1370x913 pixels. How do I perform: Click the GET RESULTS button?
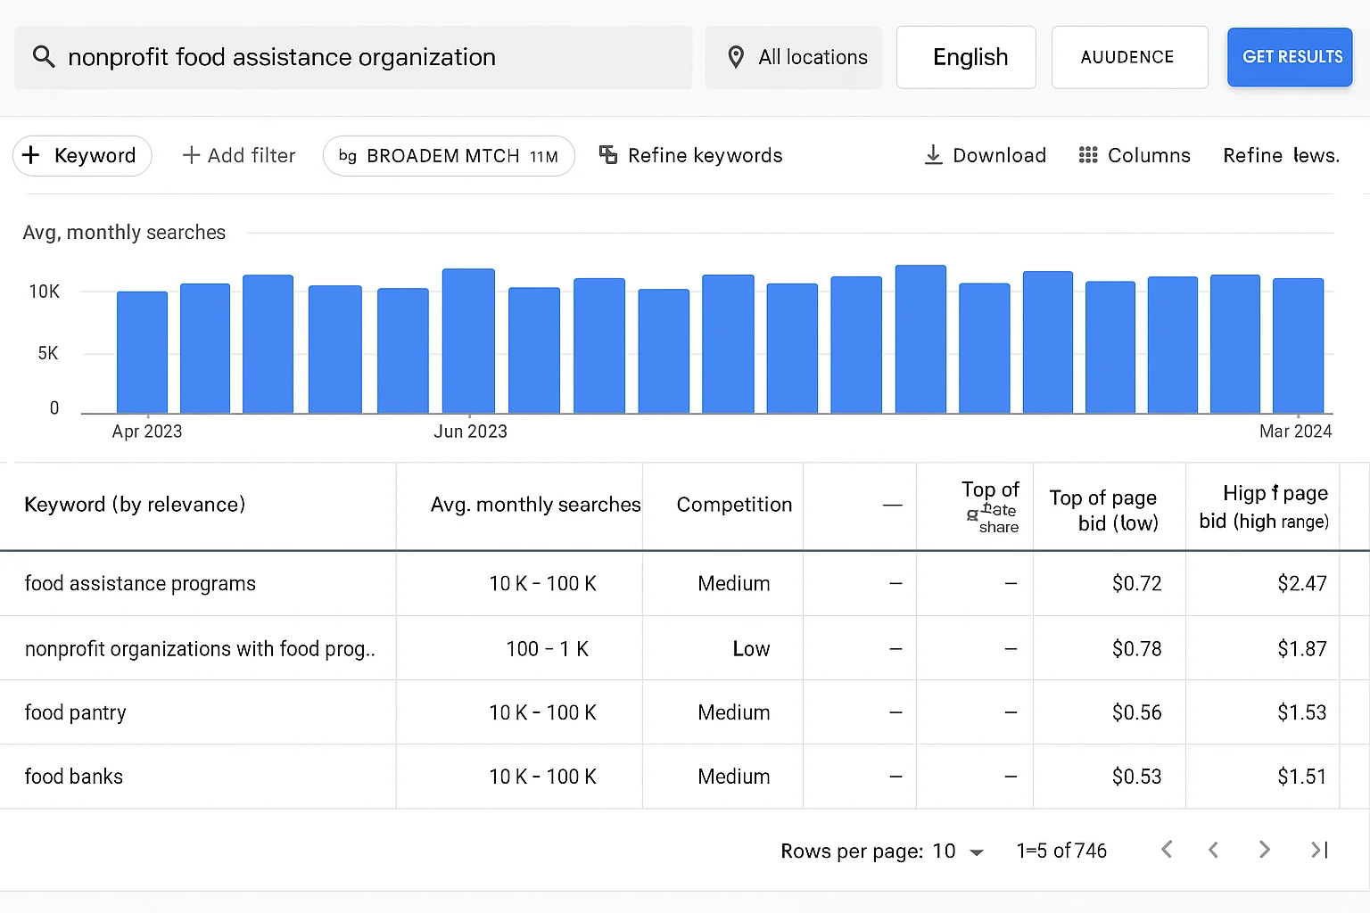point(1290,57)
